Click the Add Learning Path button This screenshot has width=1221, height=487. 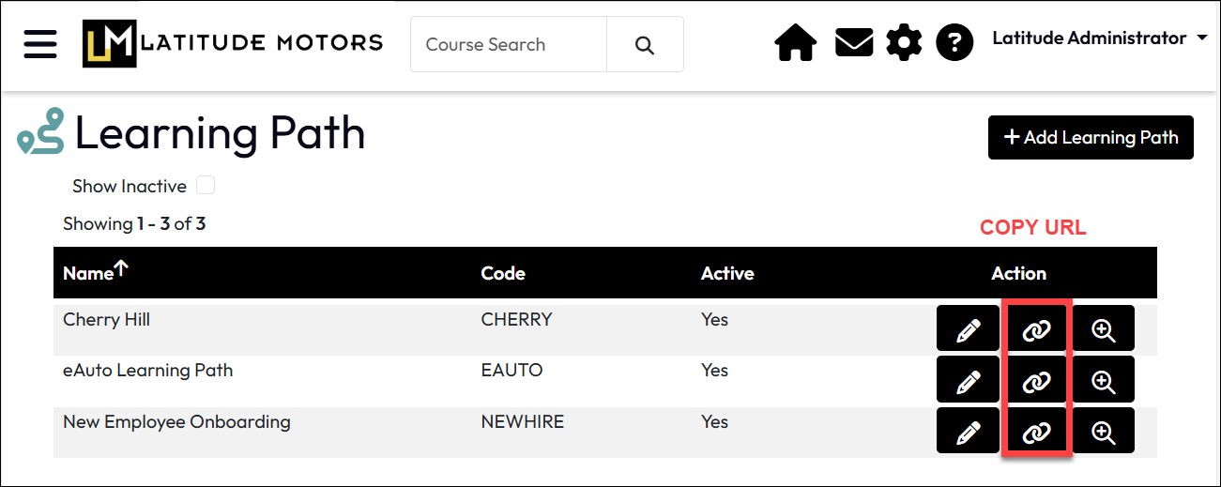click(1091, 138)
